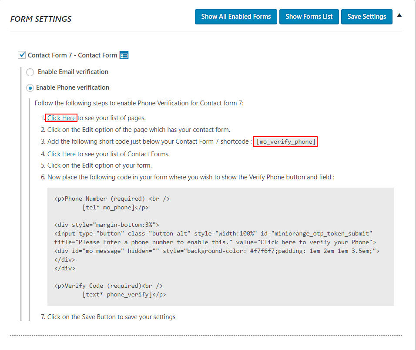Click the margin-bottom:3% div code line

[107, 225]
